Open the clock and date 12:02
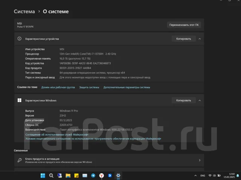Image resolution: width=241 pixels, height=180 pixels. (x=229, y=175)
